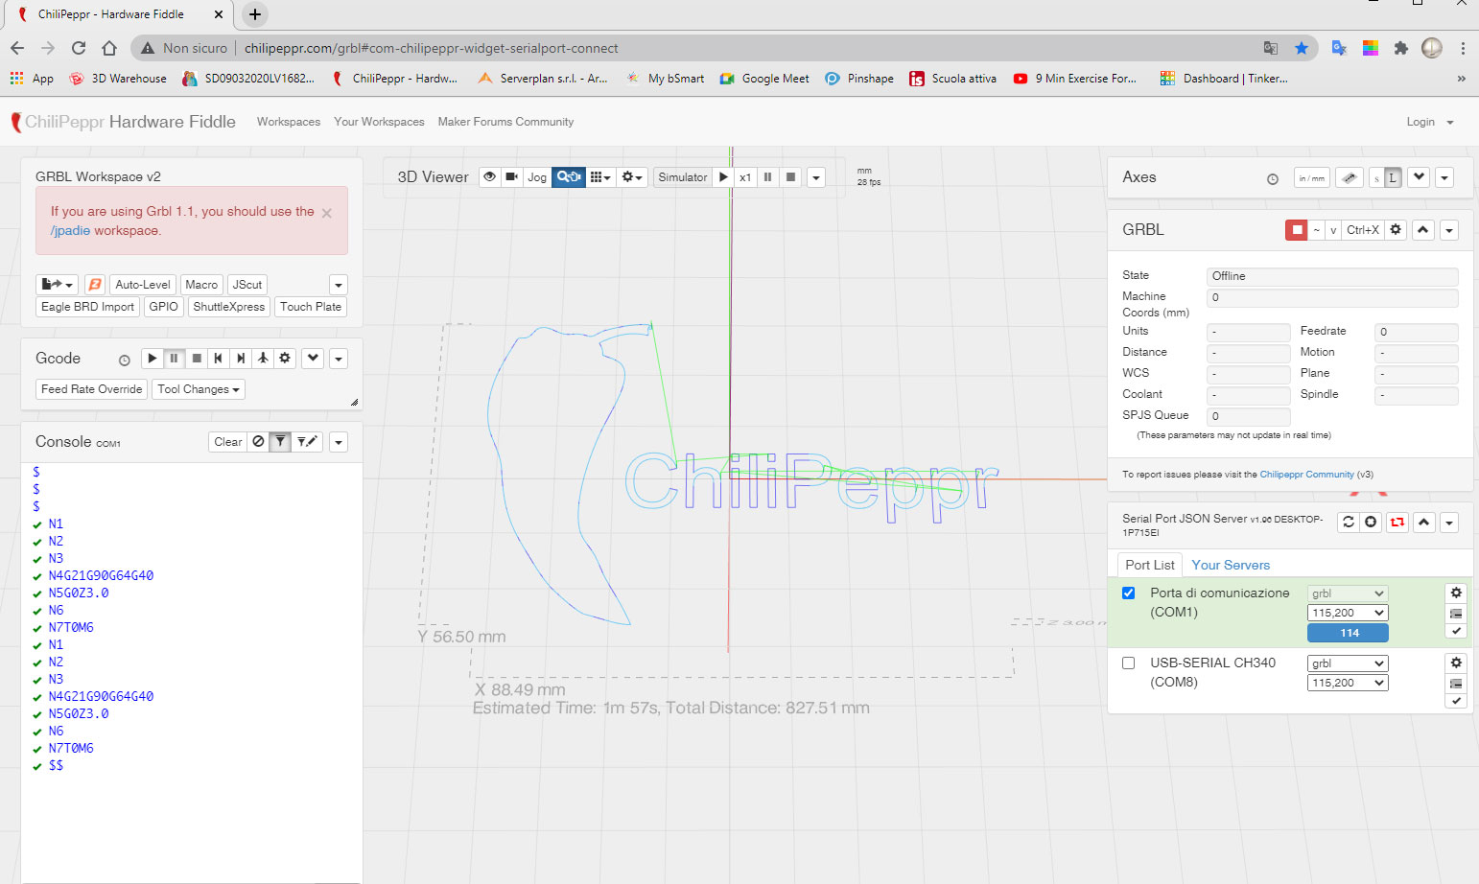
Task: Switch to Your Servers tab
Action: pyautogui.click(x=1231, y=566)
